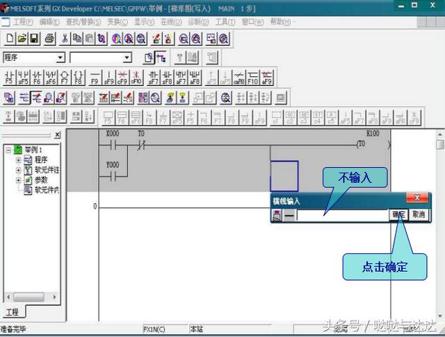Click the ladder editor scroll down arrow

pos(440,316)
